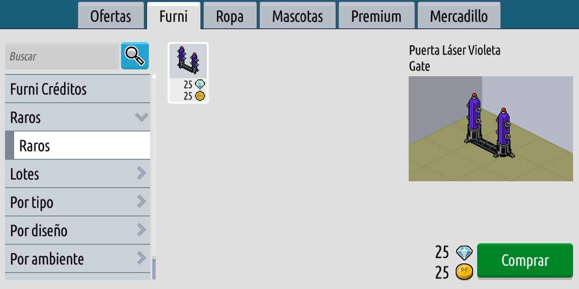Viewport: 579px width, 289px height.
Task: Click the diamond icon in the item tile
Action: tap(200, 84)
